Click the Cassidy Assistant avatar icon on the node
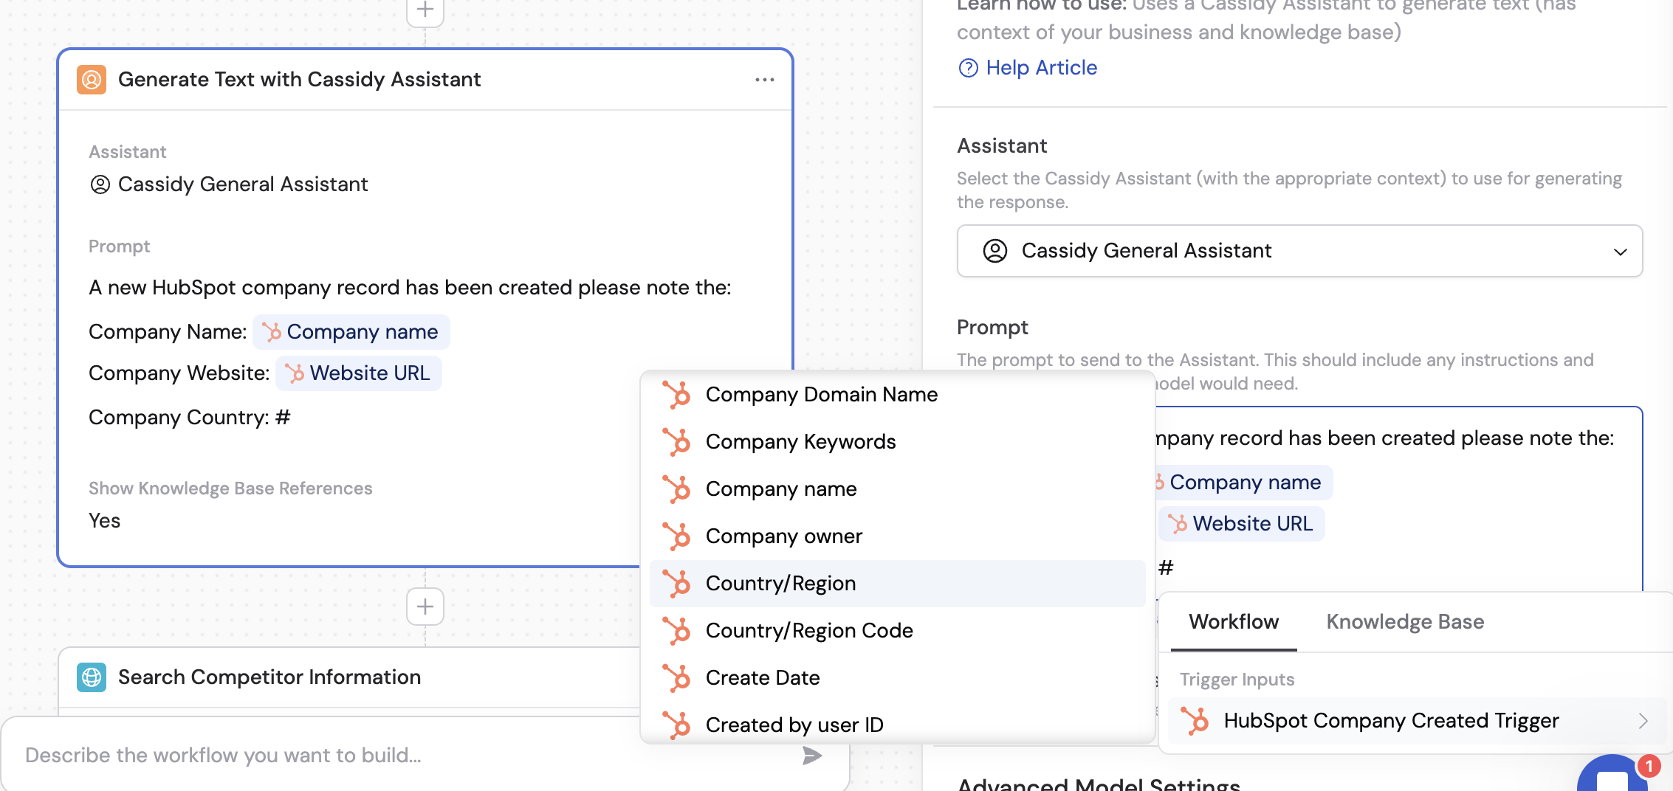Viewport: 1673px width, 791px height. [92, 79]
